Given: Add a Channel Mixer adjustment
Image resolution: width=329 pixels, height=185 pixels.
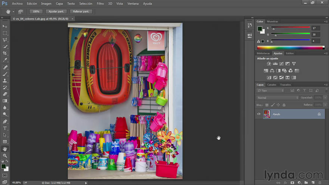Looking at the screenshot, I should 290,71.
